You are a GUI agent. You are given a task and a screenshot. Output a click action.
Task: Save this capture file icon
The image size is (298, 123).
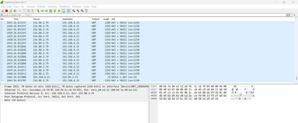coord(24,11)
